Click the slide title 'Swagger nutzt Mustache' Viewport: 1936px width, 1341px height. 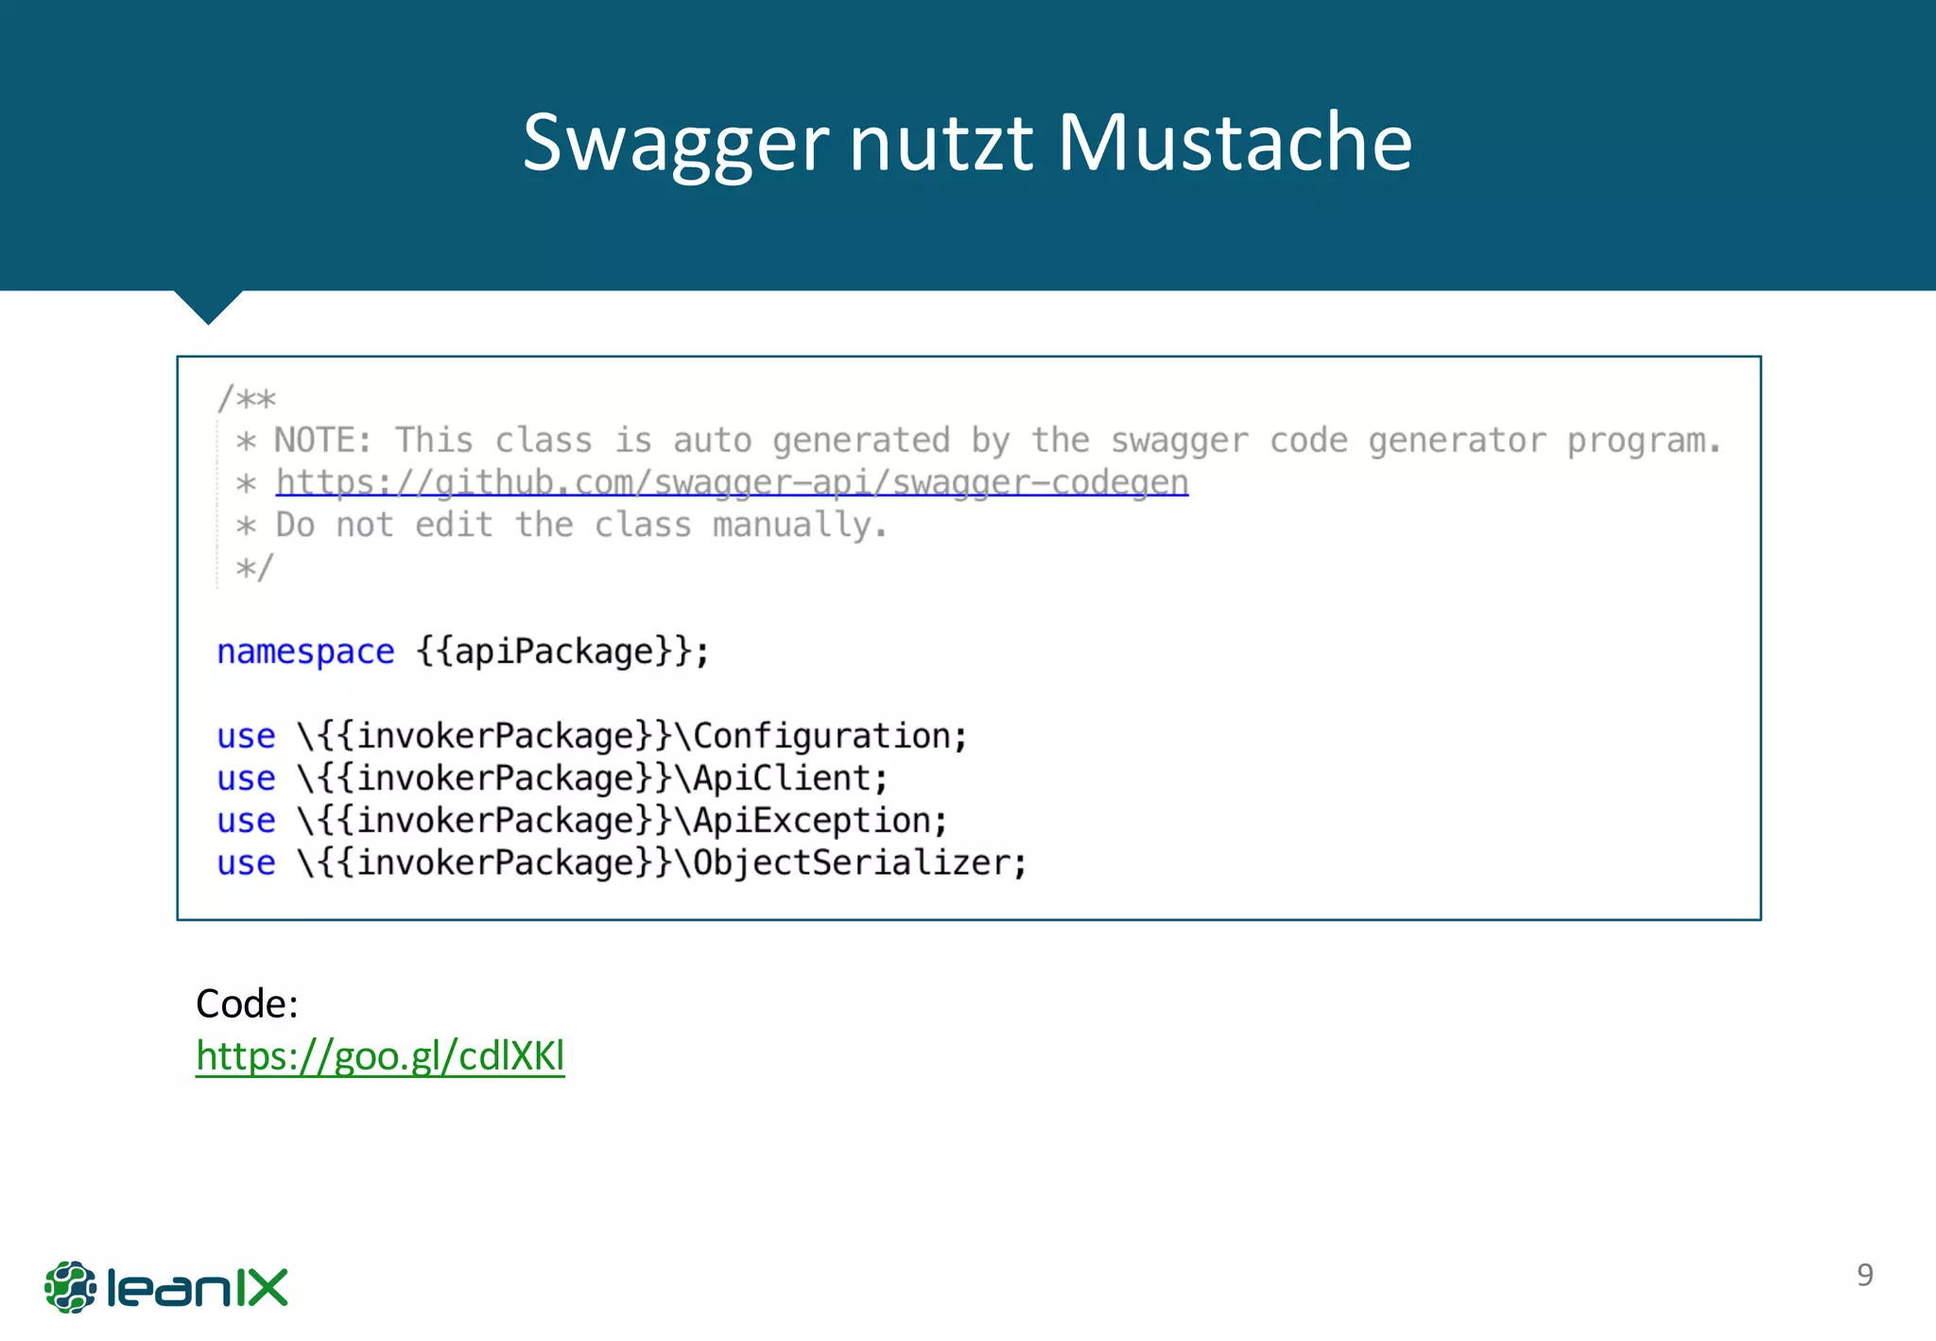tap(967, 142)
